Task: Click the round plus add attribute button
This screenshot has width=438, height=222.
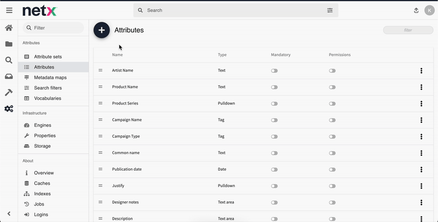Action: click(x=101, y=31)
